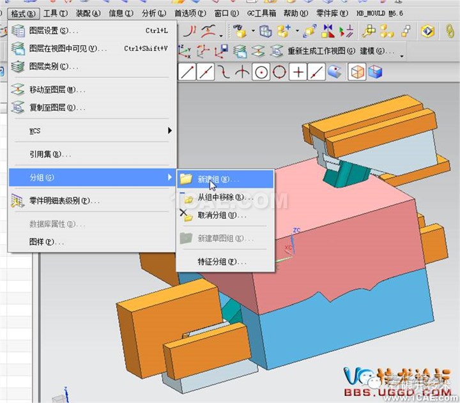Viewport: 460px width, 403px height.
Task: Open the 零件库(W) menu
Action: [x=332, y=13]
